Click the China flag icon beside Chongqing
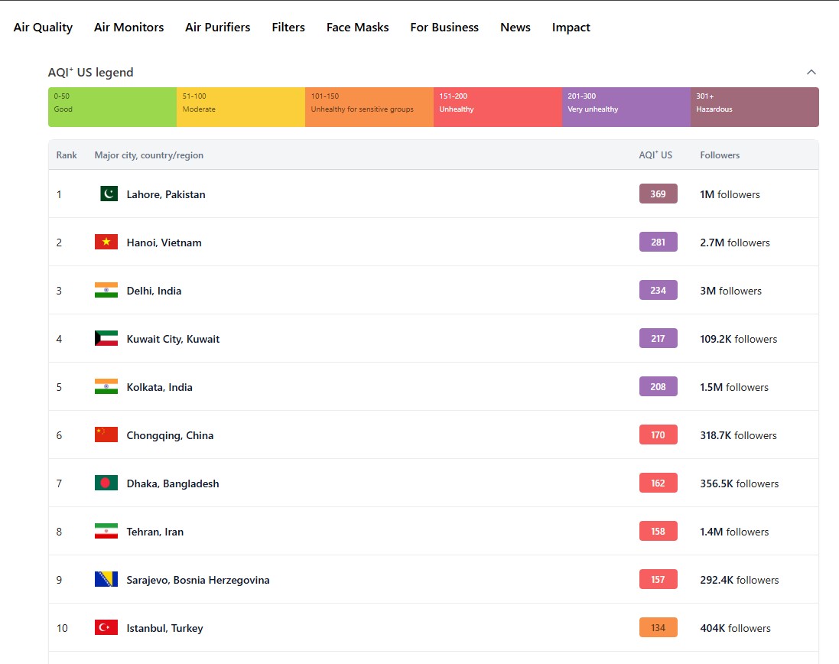 [106, 435]
